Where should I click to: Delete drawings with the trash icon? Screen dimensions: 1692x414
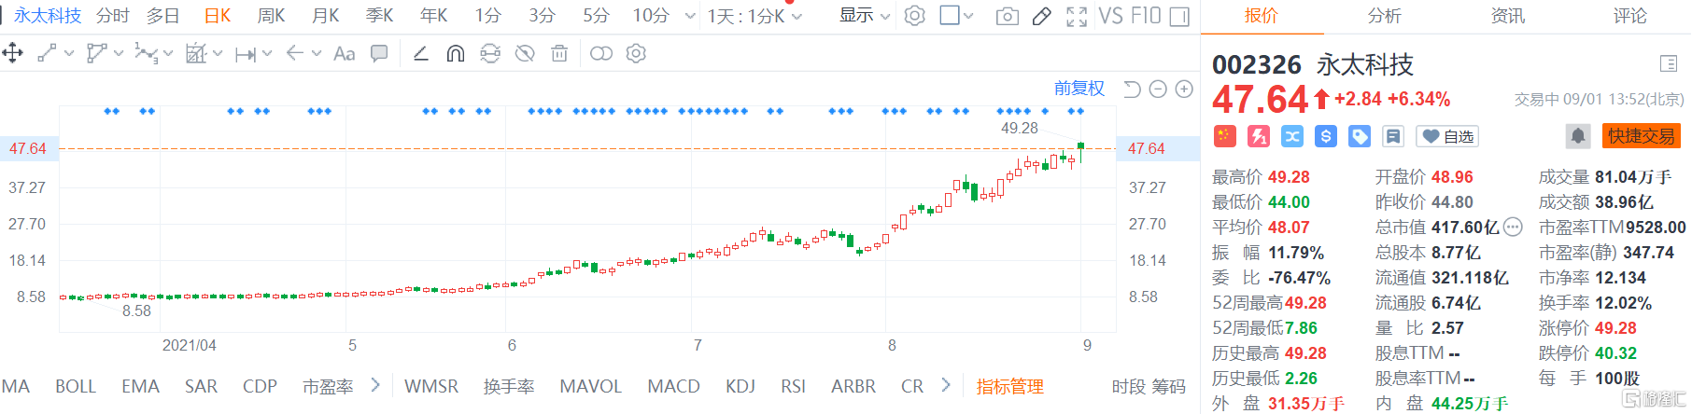click(558, 54)
